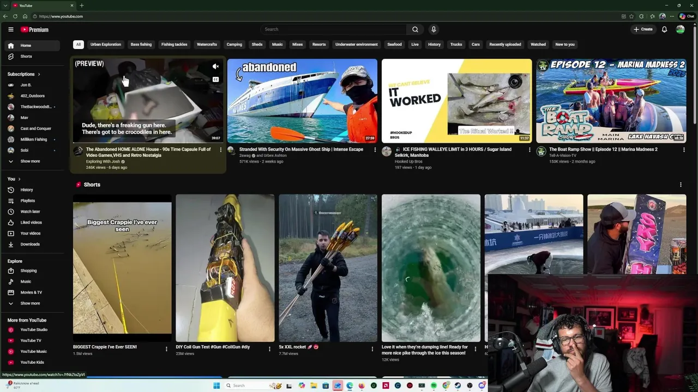The image size is (698, 392).
Task: Open options for BIGGEST Crappie short
Action: click(166, 349)
